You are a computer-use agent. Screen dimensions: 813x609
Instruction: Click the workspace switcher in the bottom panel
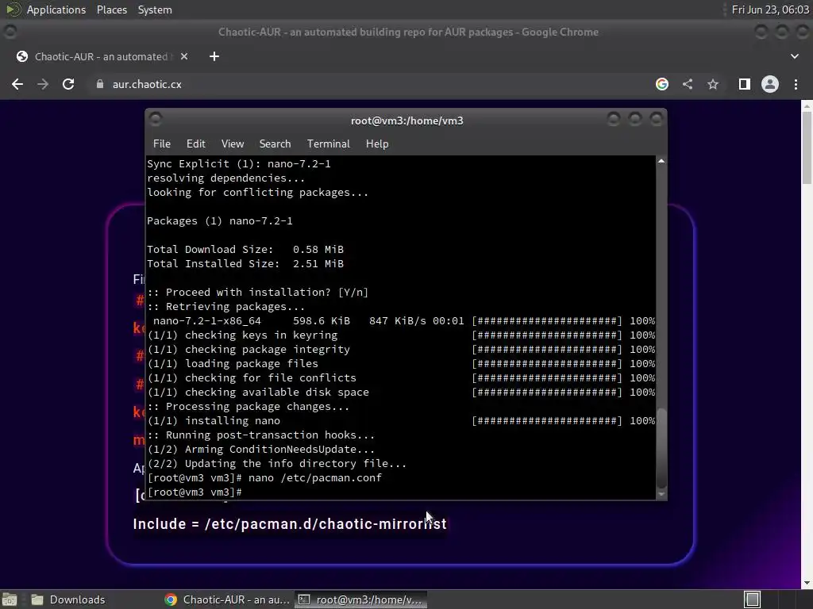753,599
